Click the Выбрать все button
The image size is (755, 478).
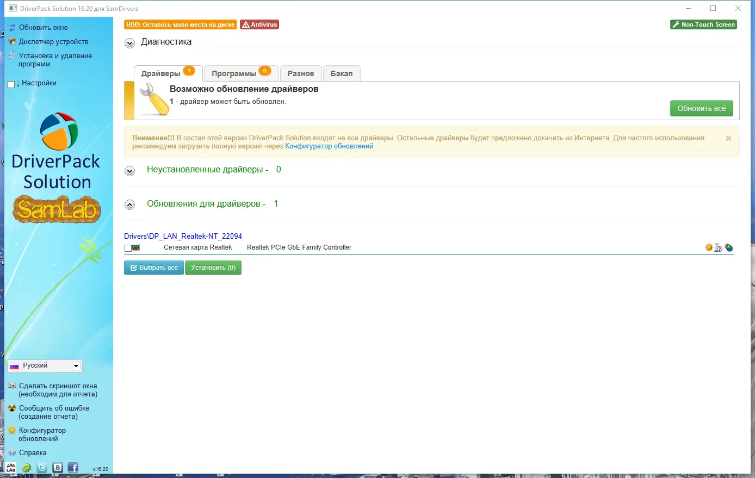(x=154, y=268)
